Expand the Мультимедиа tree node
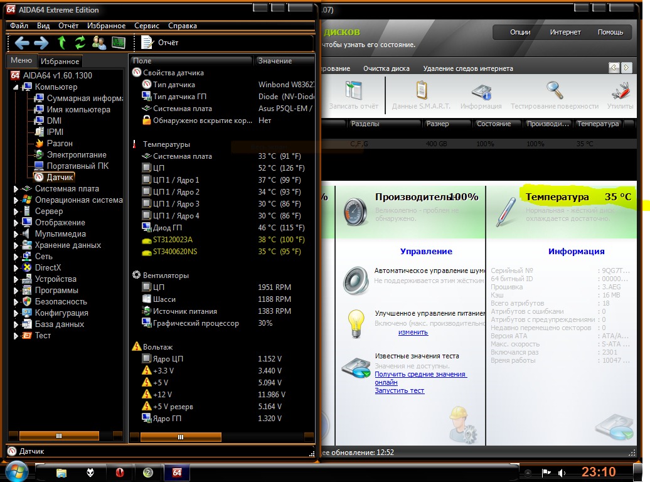 pos(16,234)
